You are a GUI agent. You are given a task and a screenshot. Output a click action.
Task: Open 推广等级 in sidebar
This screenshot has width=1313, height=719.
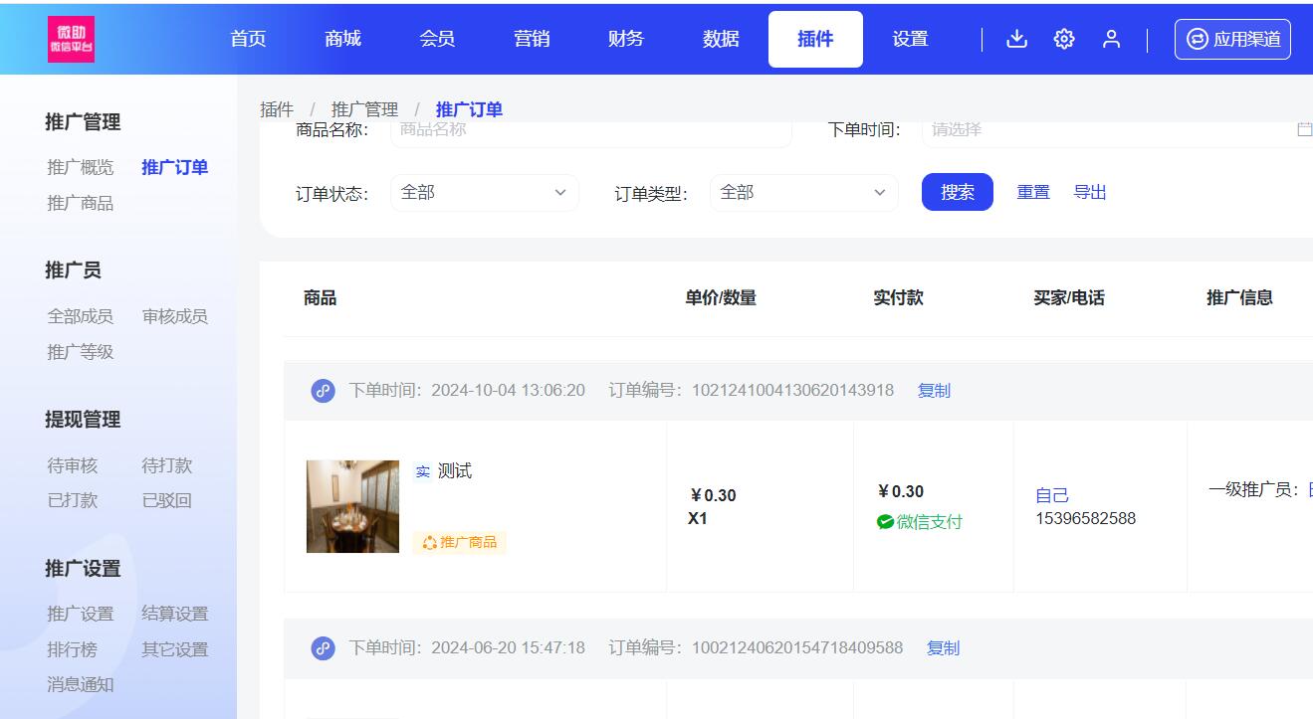(81, 352)
